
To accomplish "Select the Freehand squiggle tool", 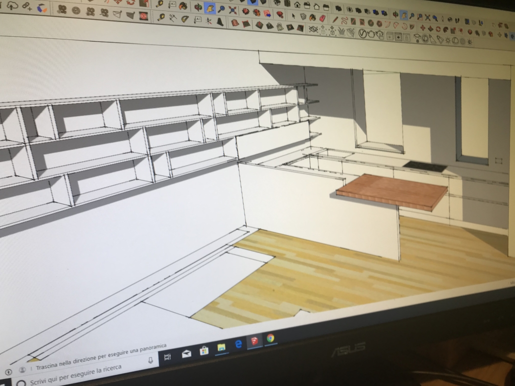I will tap(345, 20).
